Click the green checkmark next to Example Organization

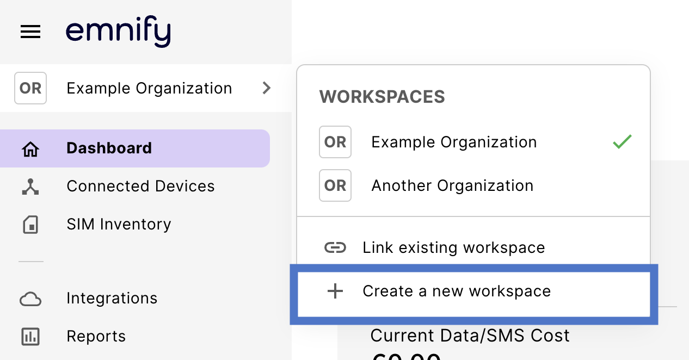pyautogui.click(x=622, y=142)
